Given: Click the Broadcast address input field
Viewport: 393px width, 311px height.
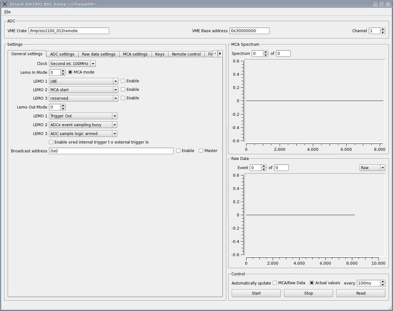Looking at the screenshot, I should click(x=111, y=151).
